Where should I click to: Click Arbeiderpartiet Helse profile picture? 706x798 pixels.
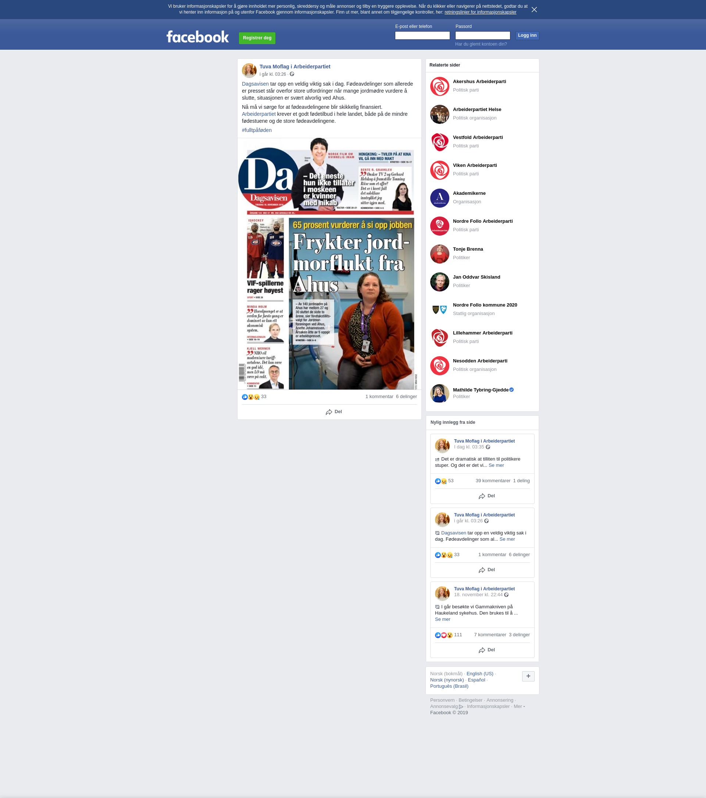pos(439,114)
